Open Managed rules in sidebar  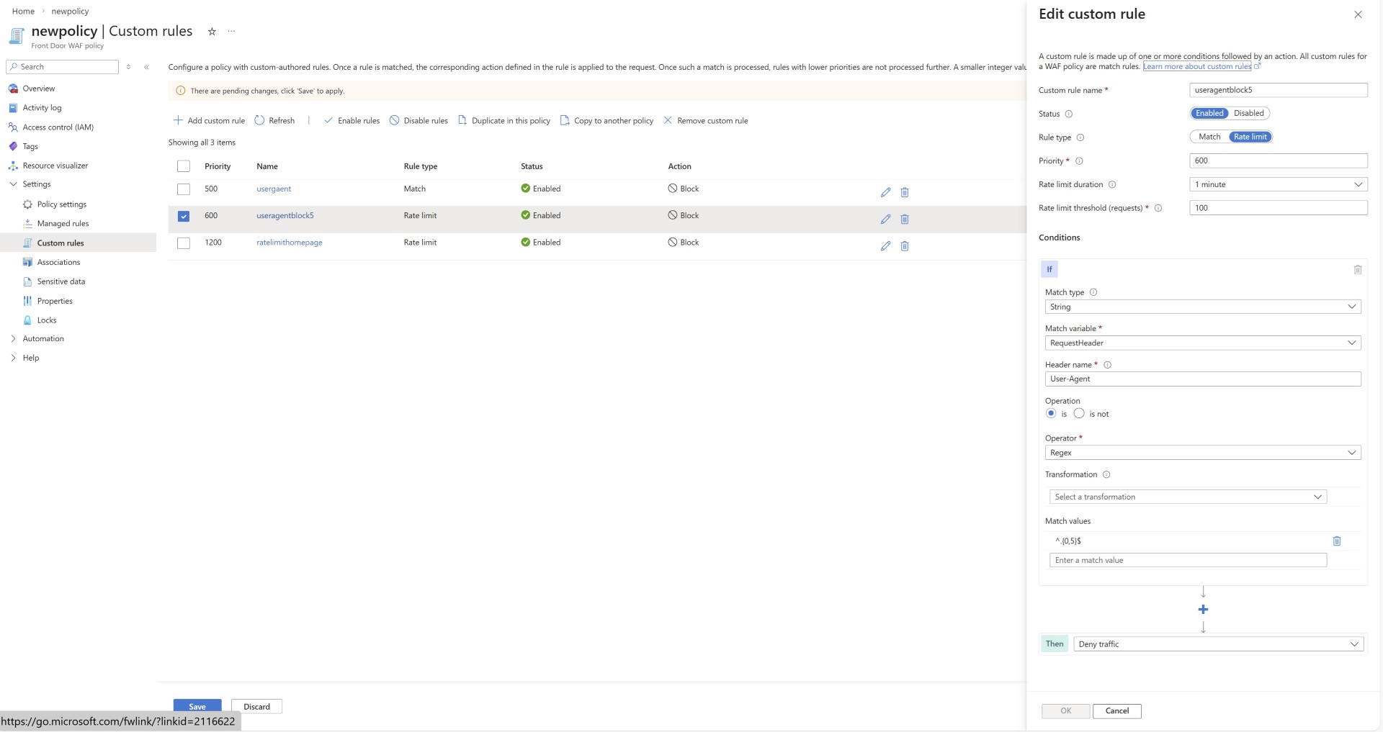click(63, 224)
